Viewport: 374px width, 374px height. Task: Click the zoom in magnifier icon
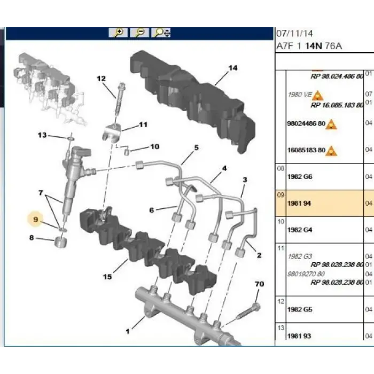point(118,33)
